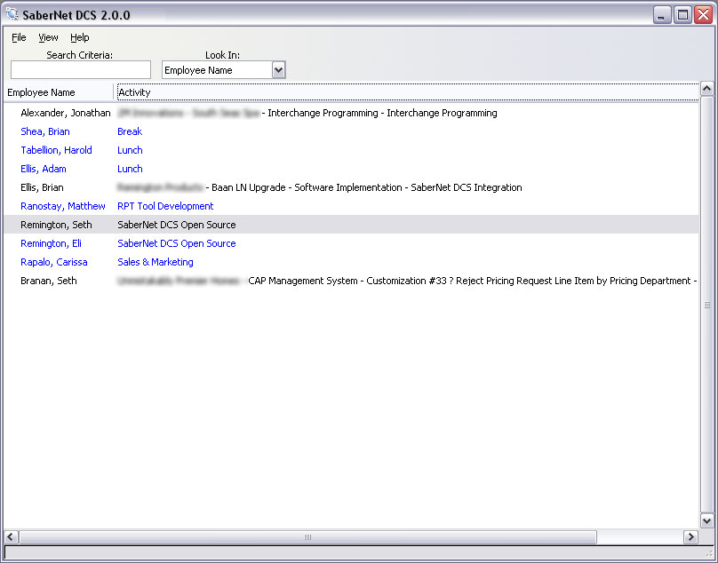
Task: Select employee Ellis, Adam
Action: point(43,169)
